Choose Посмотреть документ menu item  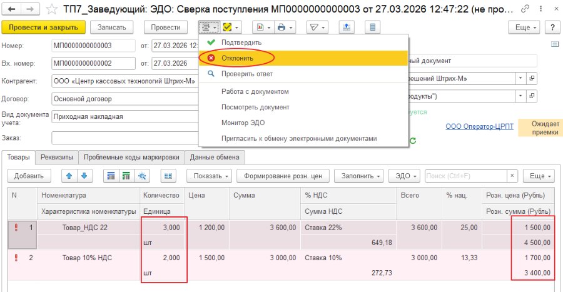pyautogui.click(x=303, y=108)
